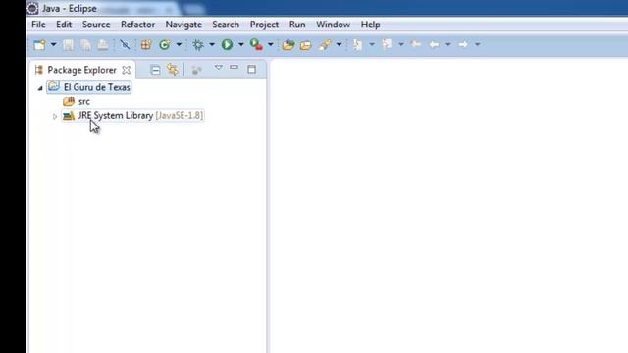The width and height of the screenshot is (628, 353).
Task: Open the Navigate menu
Action: tap(183, 25)
